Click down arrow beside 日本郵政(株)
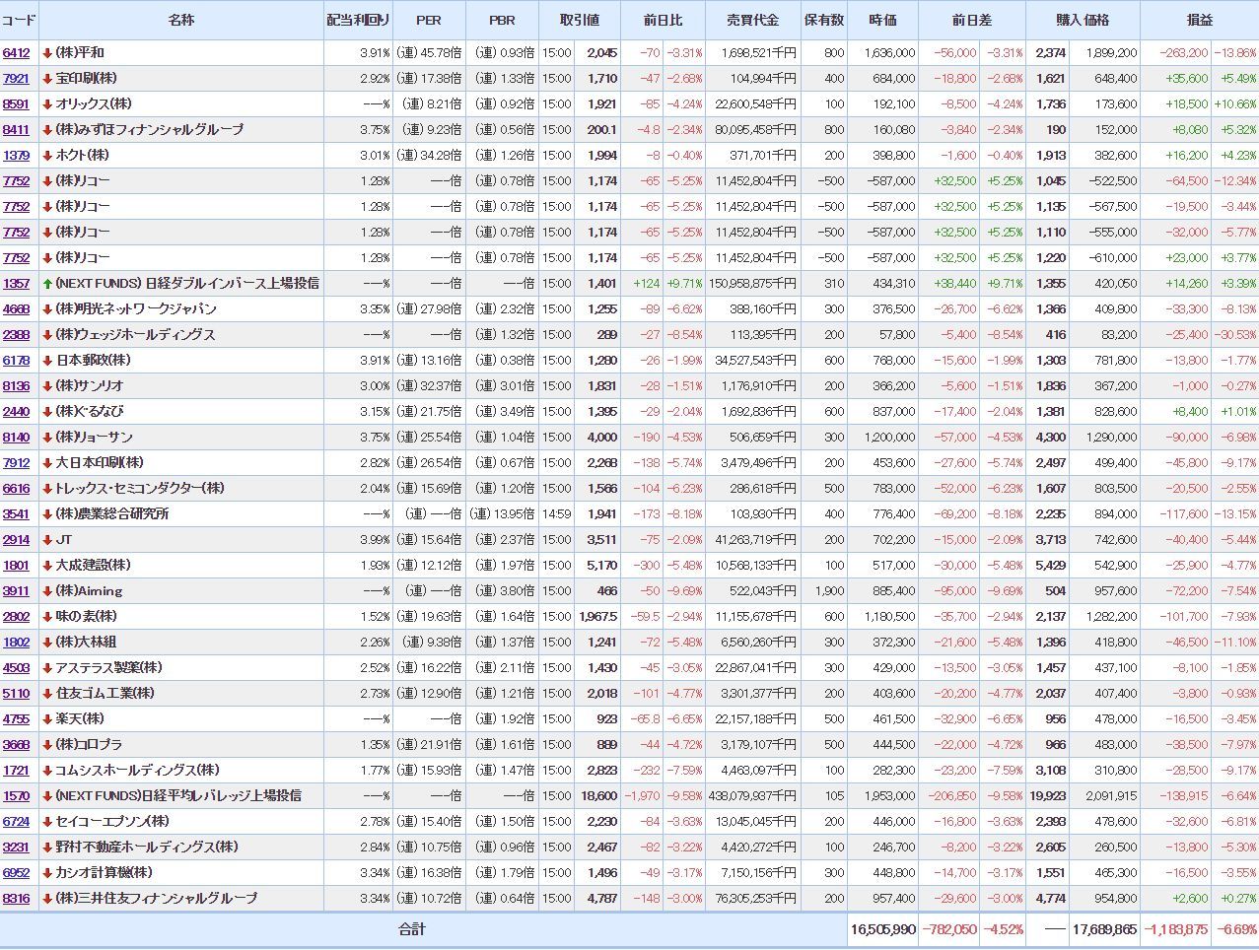Image resolution: width=1259 pixels, height=950 pixels. pyautogui.click(x=47, y=360)
